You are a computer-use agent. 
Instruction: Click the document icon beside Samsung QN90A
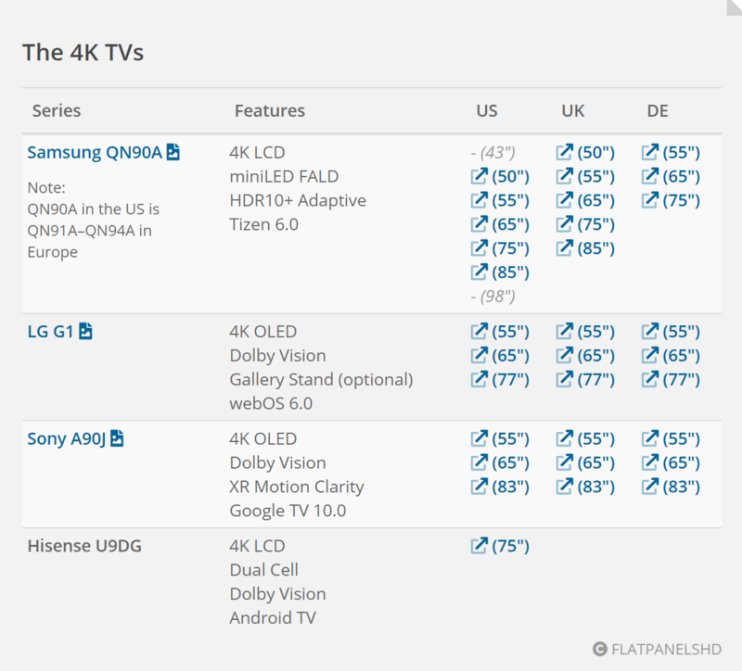pos(173,152)
